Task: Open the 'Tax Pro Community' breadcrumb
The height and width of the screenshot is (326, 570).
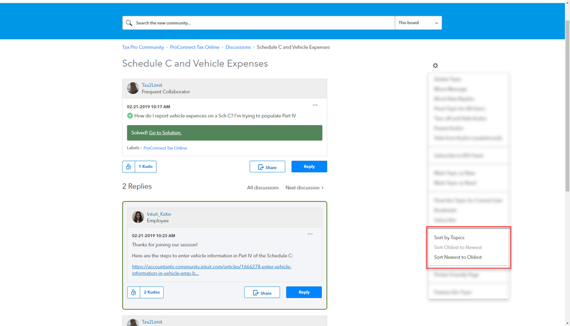Action: pyautogui.click(x=143, y=47)
